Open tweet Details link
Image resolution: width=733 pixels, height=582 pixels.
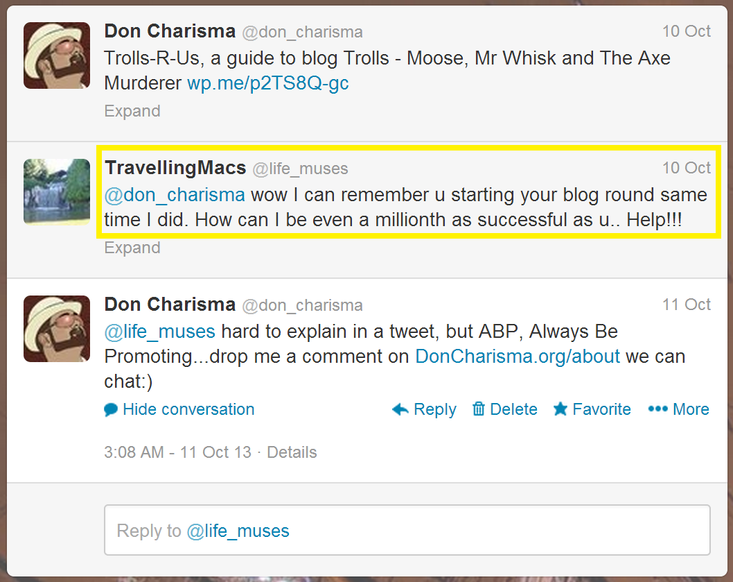tap(292, 452)
